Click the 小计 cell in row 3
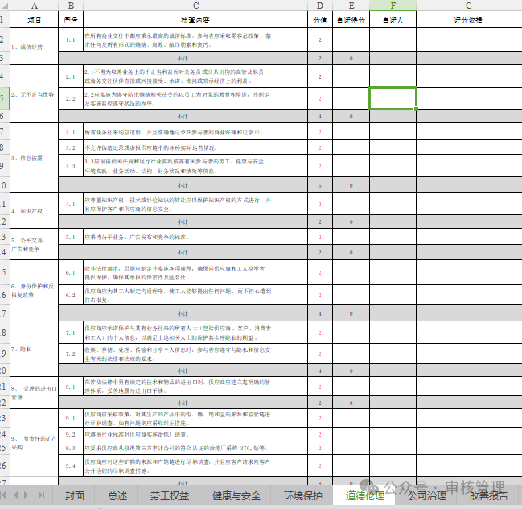Image resolution: width=522 pixels, height=509 pixels. coord(183,58)
